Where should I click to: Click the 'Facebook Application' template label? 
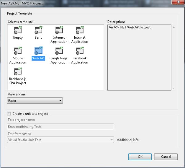point(80,60)
